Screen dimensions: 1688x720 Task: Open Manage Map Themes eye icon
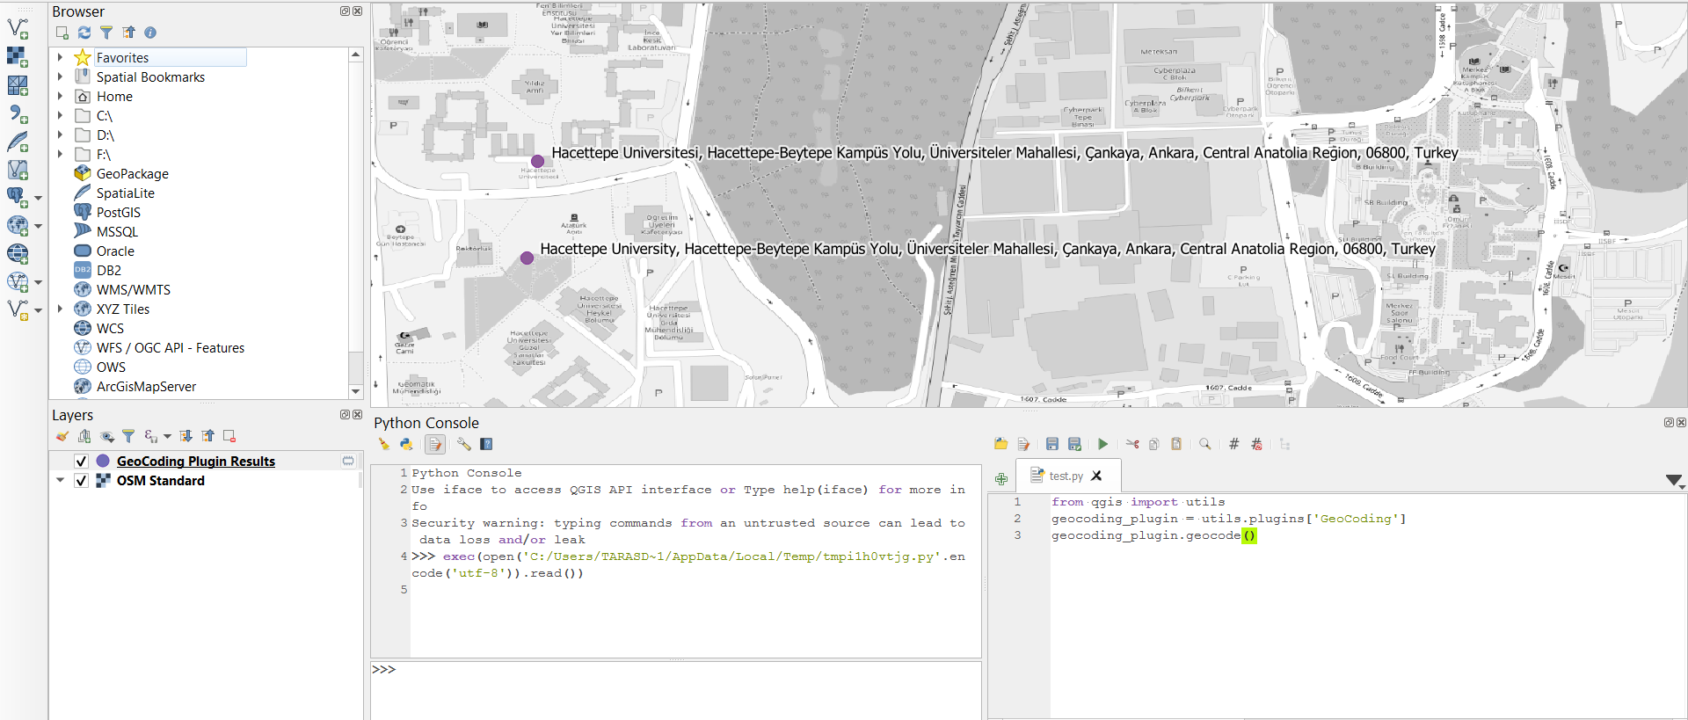tap(107, 436)
